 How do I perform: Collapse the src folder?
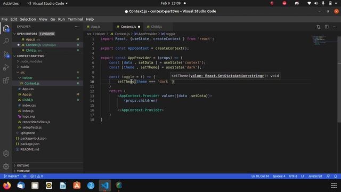(x=22, y=73)
